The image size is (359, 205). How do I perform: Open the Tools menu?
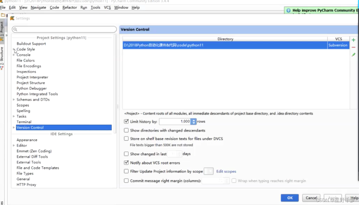95,7
